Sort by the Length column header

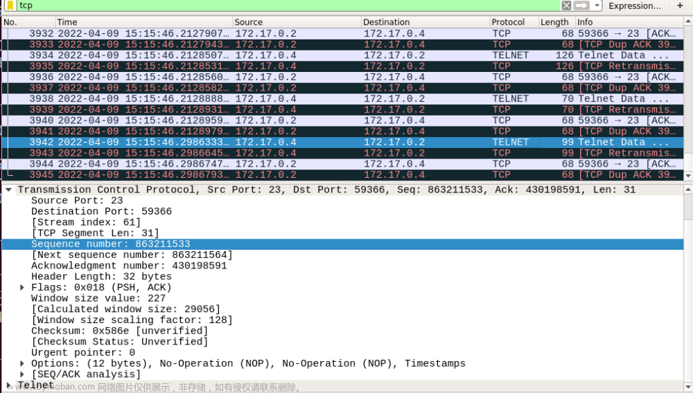click(557, 22)
